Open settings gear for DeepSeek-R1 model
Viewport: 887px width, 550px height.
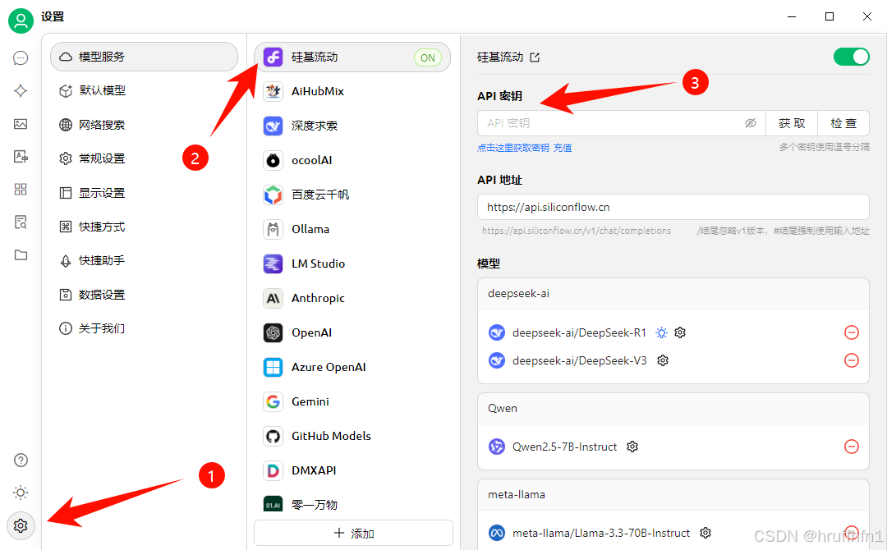pyautogui.click(x=680, y=332)
